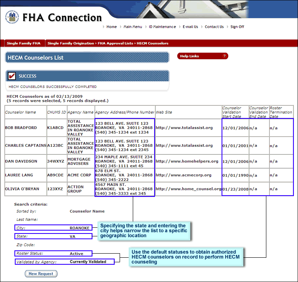Click agency name ACME CORP
This screenshot has height=282, width=298.
(x=79, y=175)
